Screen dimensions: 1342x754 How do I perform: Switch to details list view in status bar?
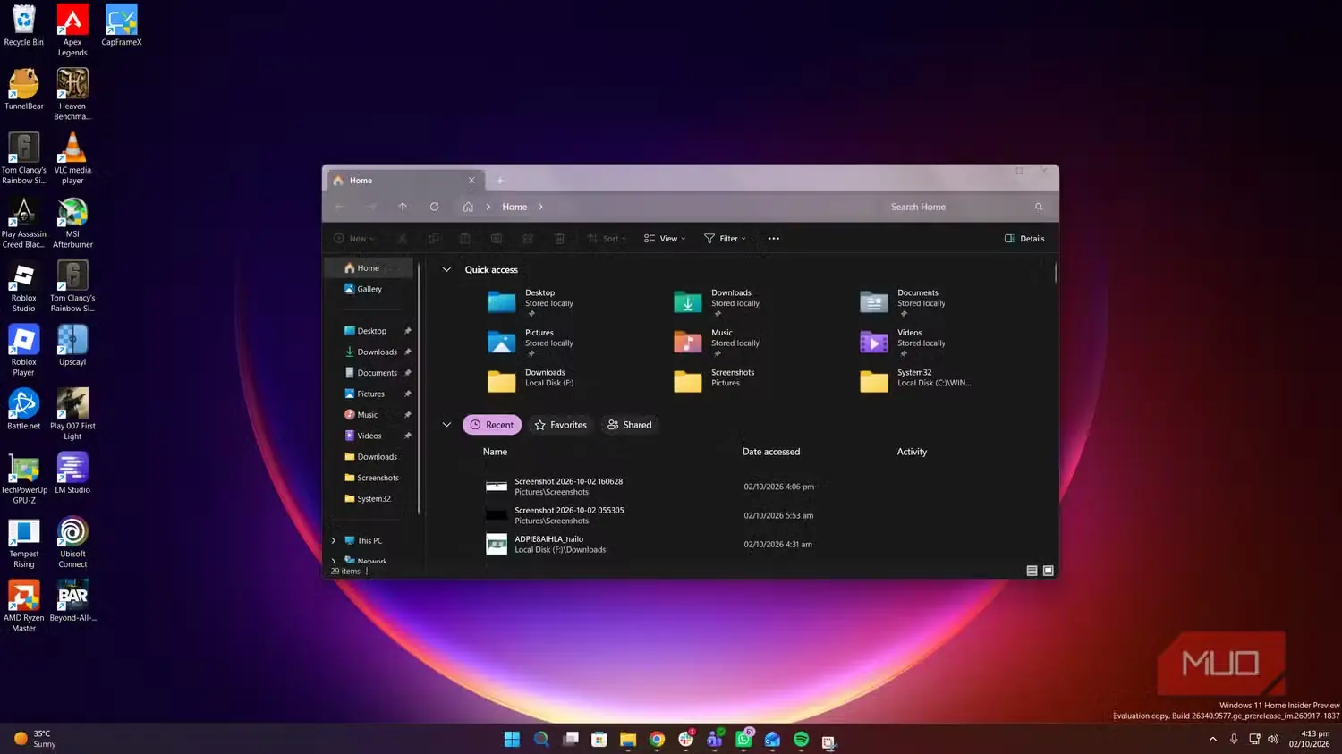[x=1032, y=571]
